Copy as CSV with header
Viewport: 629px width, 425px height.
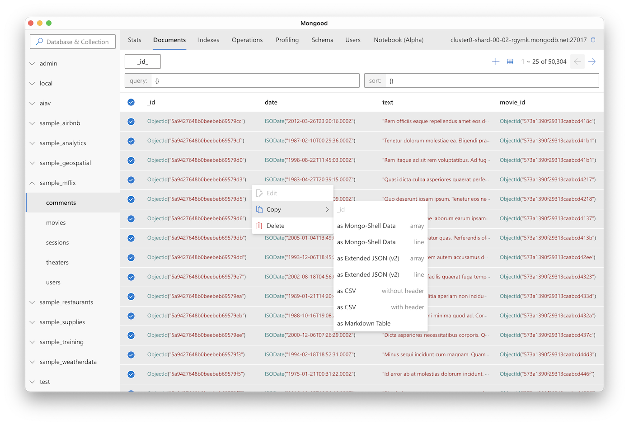click(380, 307)
